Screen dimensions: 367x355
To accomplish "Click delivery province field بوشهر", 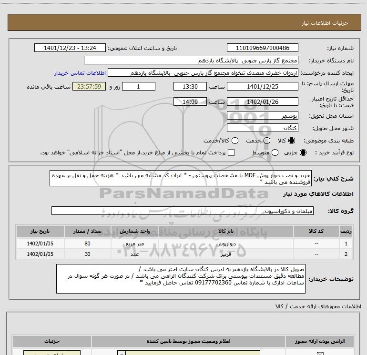I will [x=262, y=116].
